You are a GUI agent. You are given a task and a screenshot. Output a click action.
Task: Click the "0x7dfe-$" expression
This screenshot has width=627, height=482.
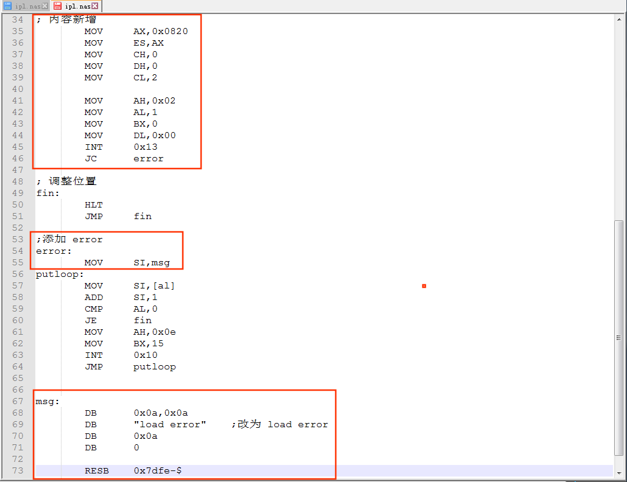point(158,471)
